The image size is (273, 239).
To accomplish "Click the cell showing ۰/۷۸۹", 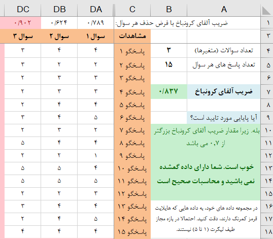I will 95,23.
